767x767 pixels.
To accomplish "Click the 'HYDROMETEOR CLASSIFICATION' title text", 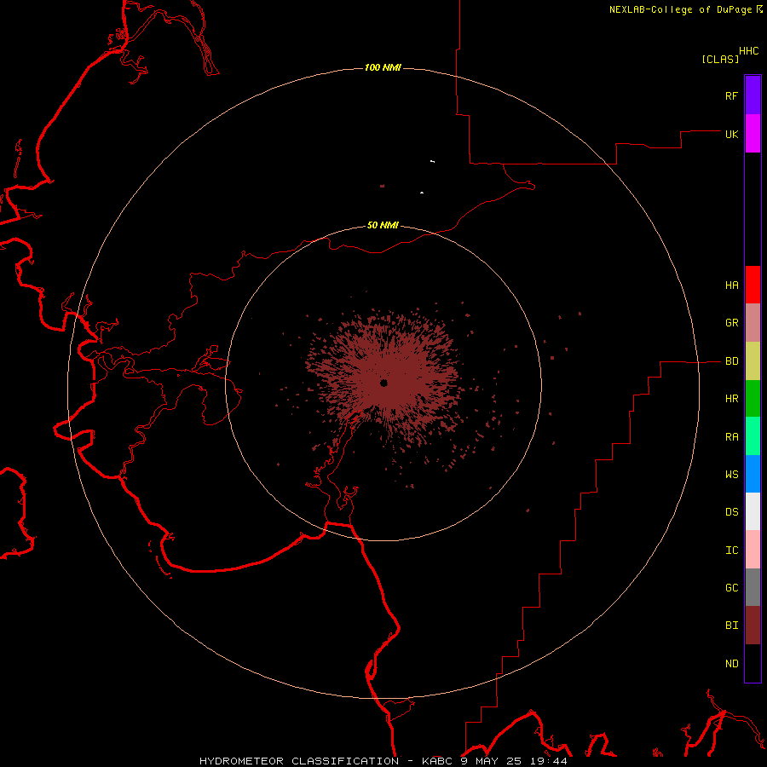I will click(x=299, y=761).
